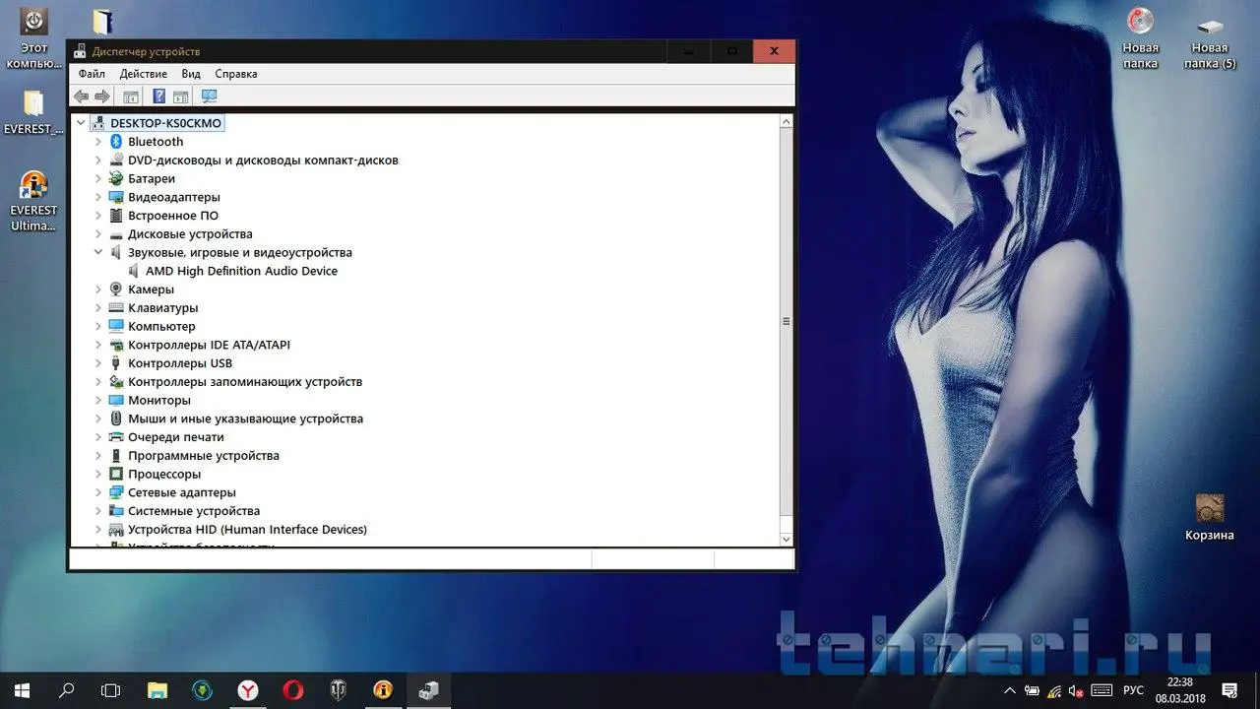The height and width of the screenshot is (709, 1260).
Task: Select the Видеоадаптеры category icon
Action: point(116,197)
